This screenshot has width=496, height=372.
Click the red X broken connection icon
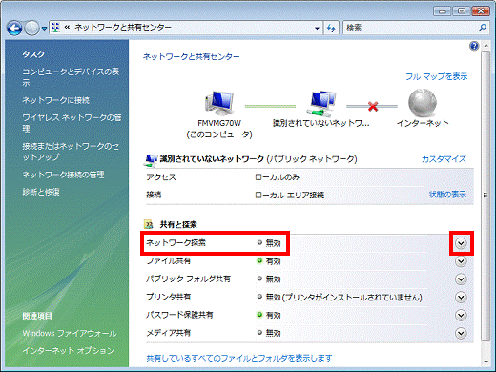373,106
